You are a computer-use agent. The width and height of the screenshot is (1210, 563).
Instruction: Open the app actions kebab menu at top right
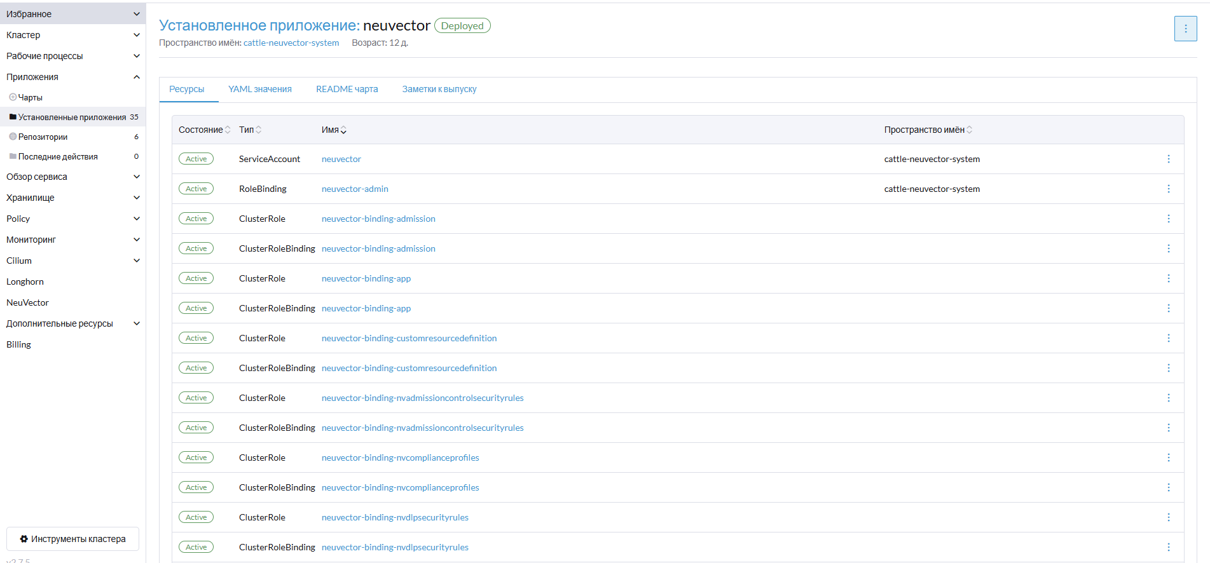[x=1185, y=29]
